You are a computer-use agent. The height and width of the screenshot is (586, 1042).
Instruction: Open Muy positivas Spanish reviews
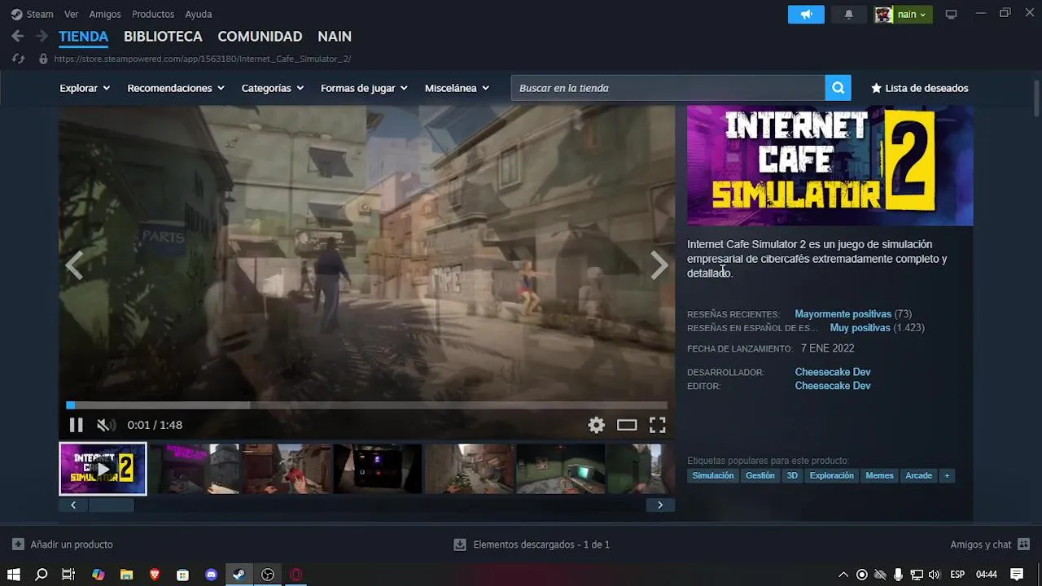click(x=860, y=328)
